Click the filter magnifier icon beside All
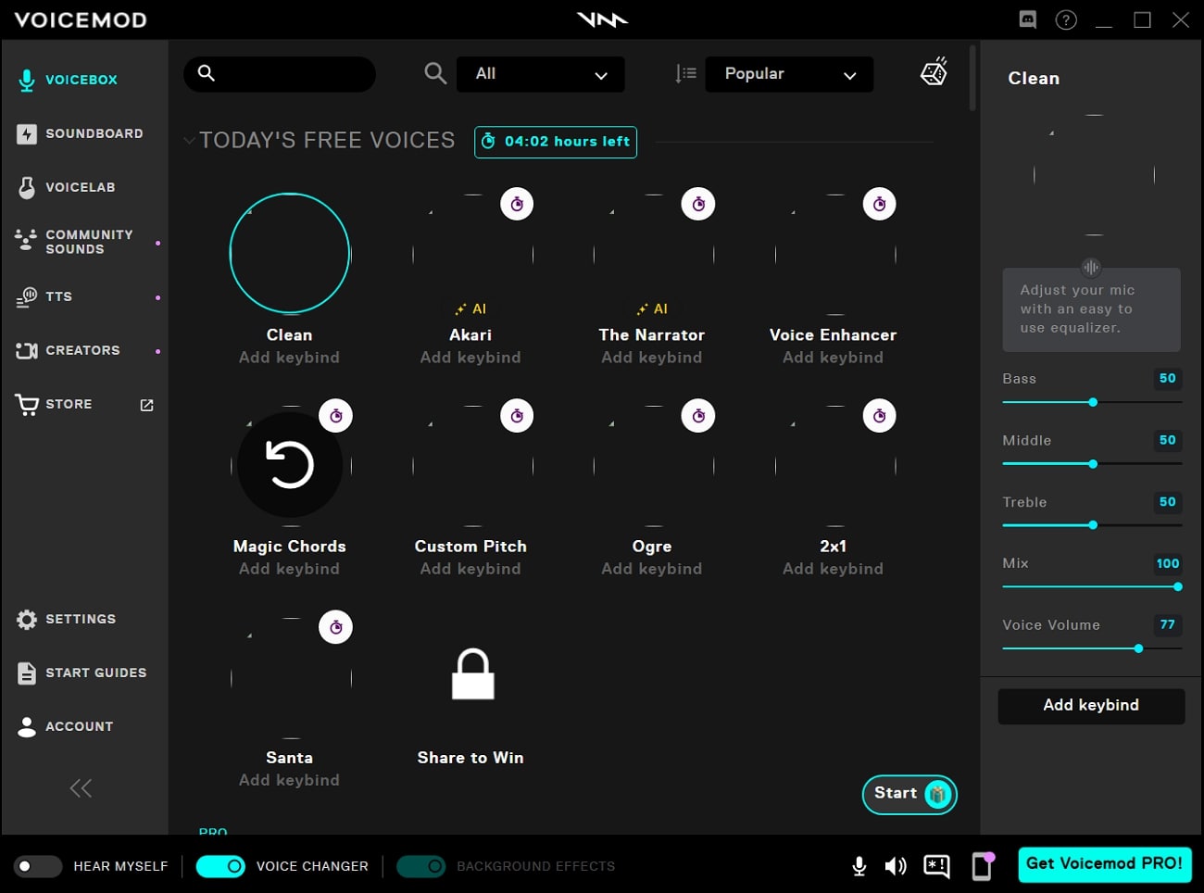Viewport: 1204px width, 893px height. pos(435,73)
